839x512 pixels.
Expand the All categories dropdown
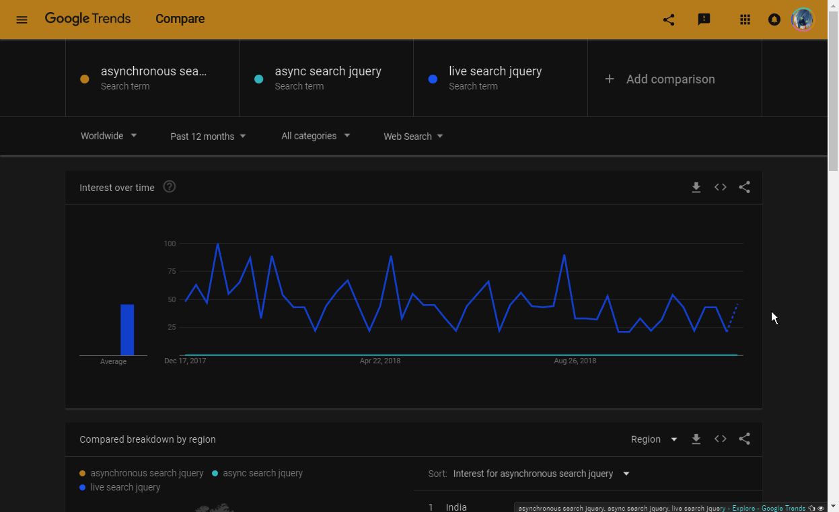316,136
